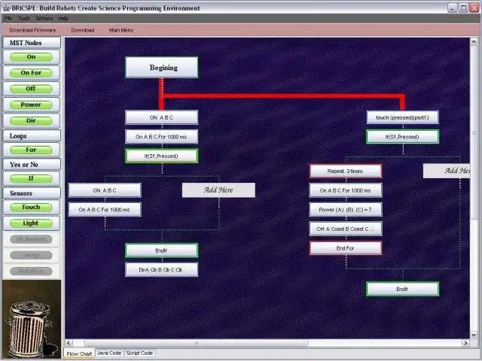Select the ON A B C node under Begining

coord(161,117)
